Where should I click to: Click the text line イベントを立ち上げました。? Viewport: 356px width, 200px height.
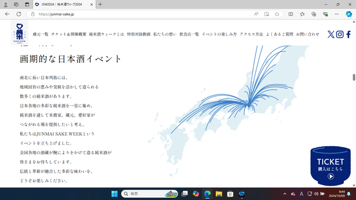pos(46,143)
